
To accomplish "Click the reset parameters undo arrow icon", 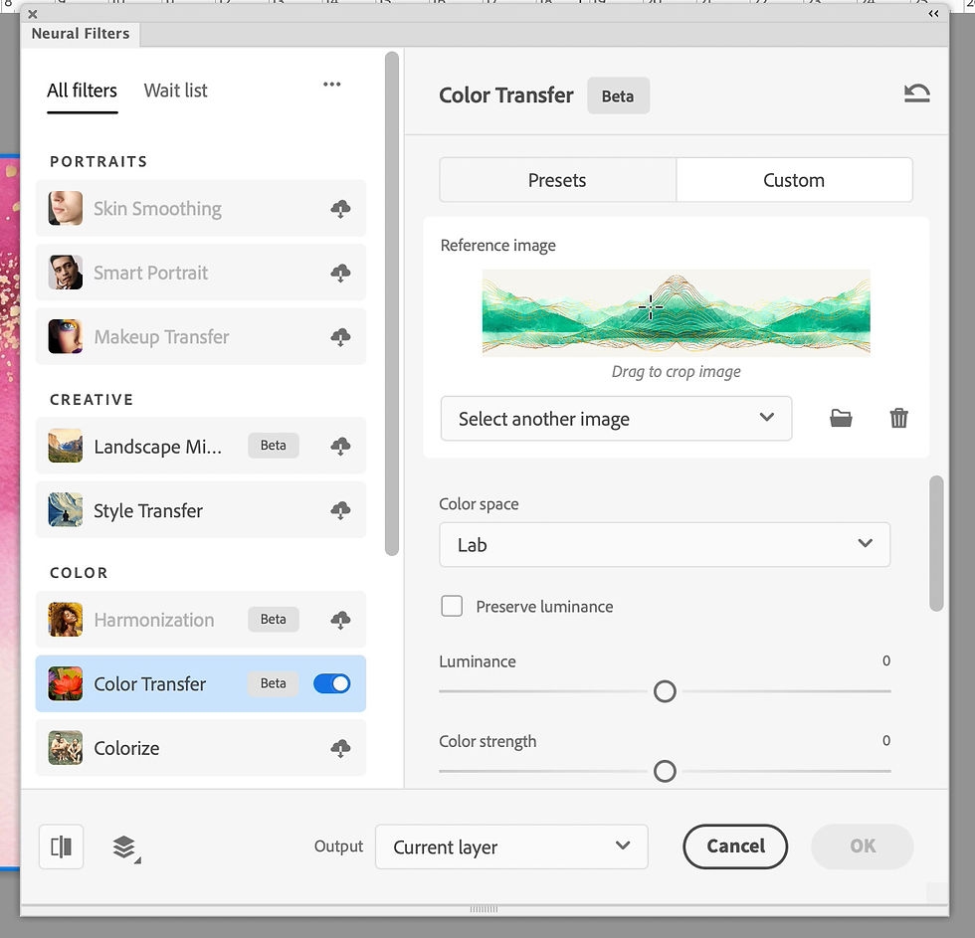I will click(916, 94).
